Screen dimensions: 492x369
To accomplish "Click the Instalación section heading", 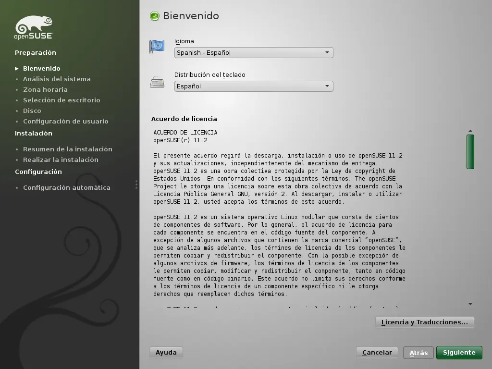I will coord(34,134).
